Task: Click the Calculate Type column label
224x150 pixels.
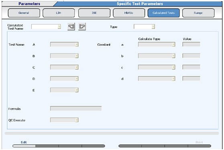Action: pos(149,39)
